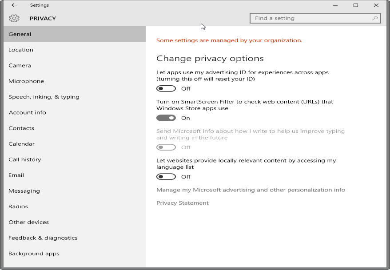Open Background apps settings
Viewport: 390px width, 270px height.
click(x=34, y=253)
